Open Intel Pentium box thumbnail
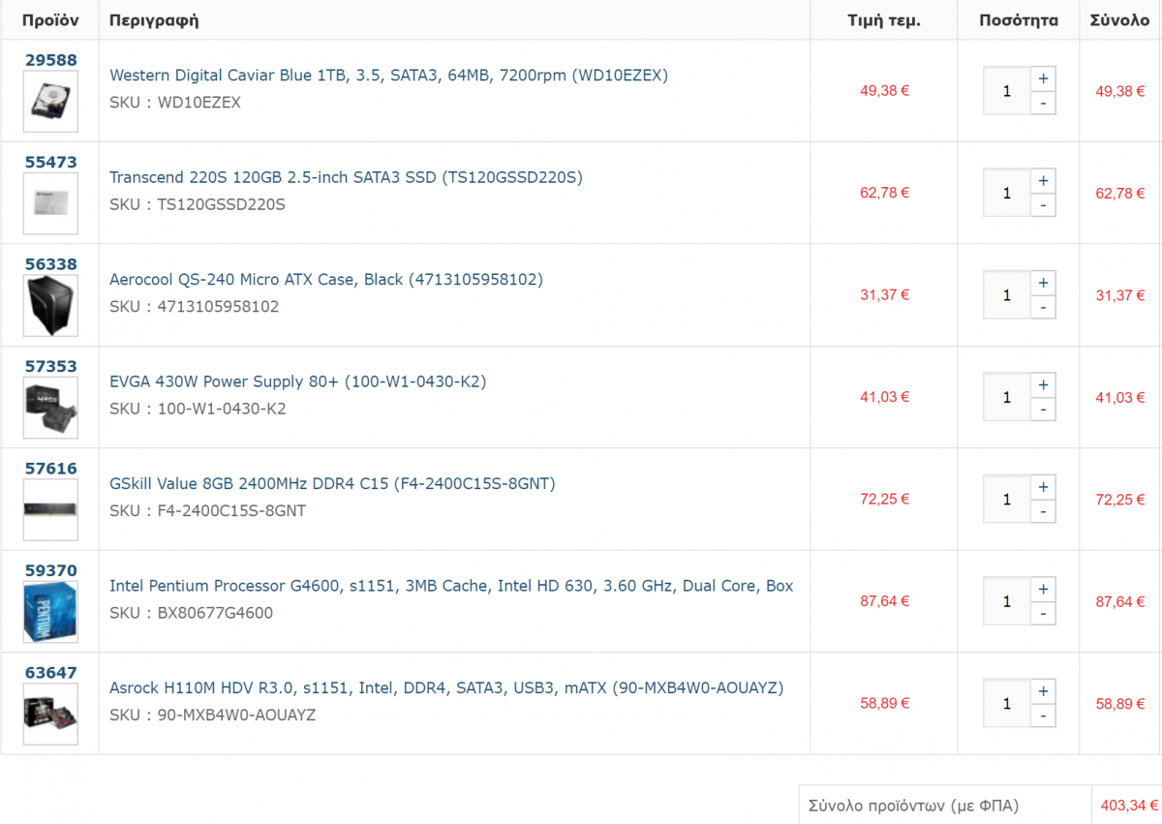This screenshot has width=1162, height=824. [50, 612]
